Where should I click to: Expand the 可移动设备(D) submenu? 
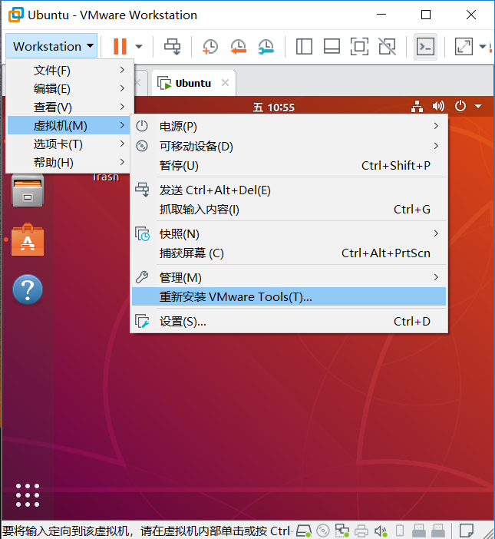click(x=289, y=146)
